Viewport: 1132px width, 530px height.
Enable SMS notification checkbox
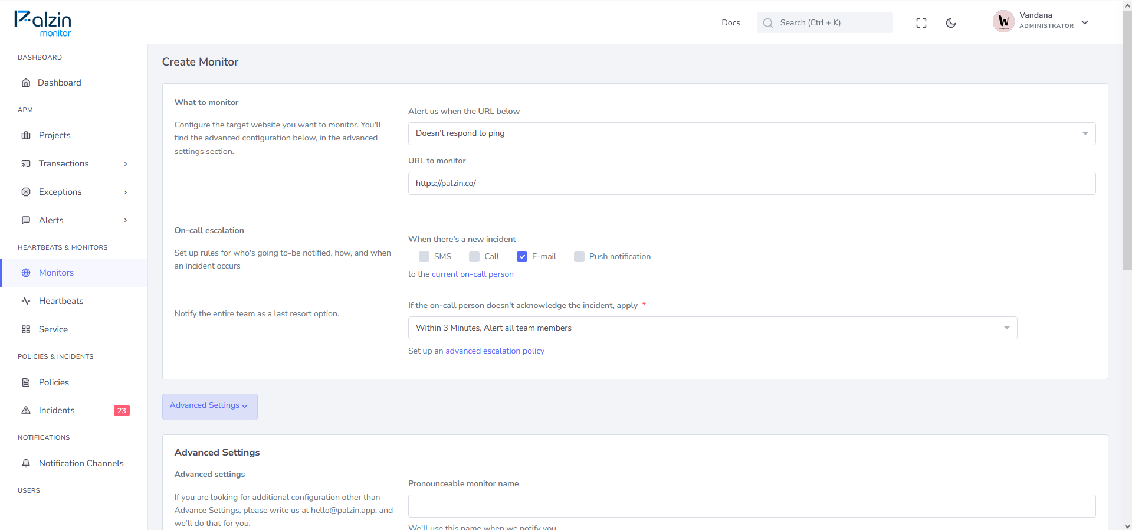click(424, 257)
